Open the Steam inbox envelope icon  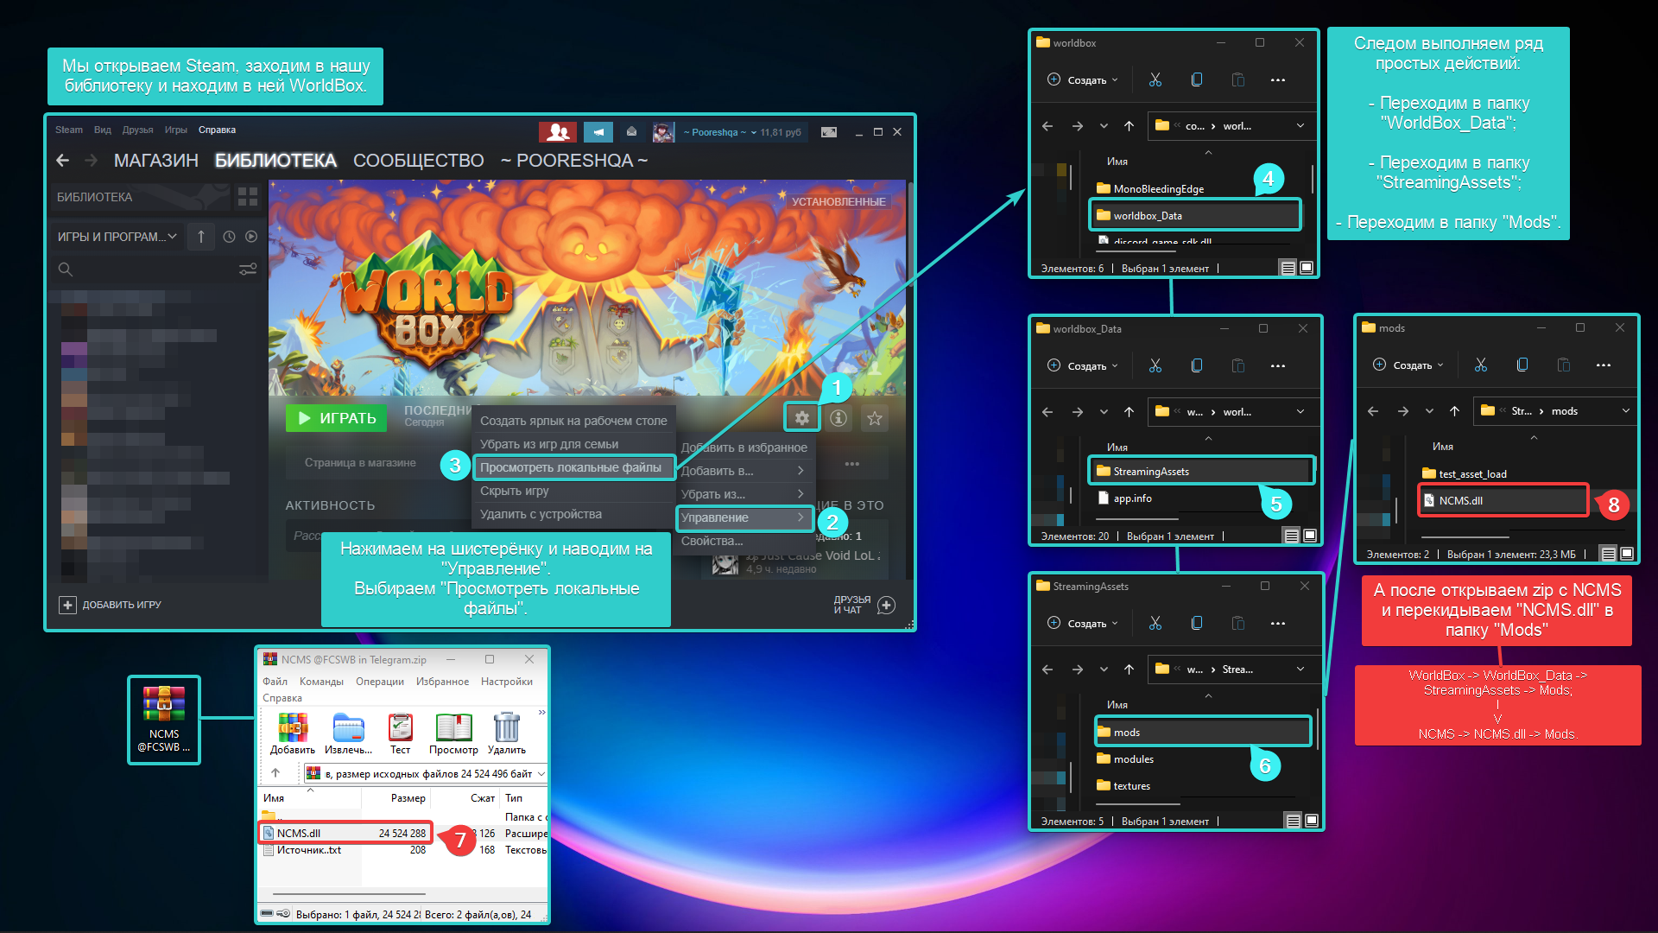click(x=631, y=131)
